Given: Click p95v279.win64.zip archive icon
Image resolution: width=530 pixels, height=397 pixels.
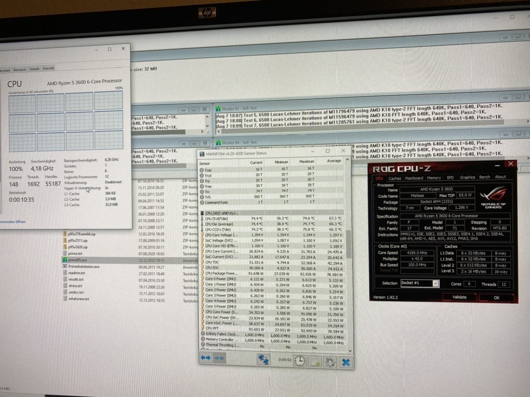Looking at the screenshot, I should click(65, 234).
